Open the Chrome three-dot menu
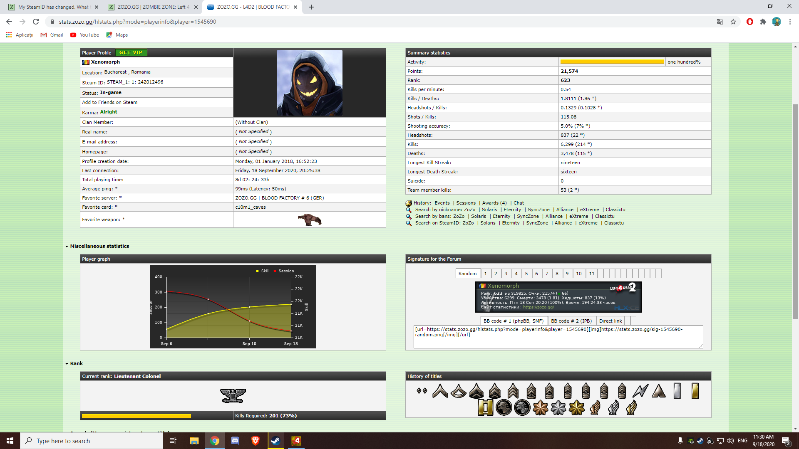 click(790, 22)
